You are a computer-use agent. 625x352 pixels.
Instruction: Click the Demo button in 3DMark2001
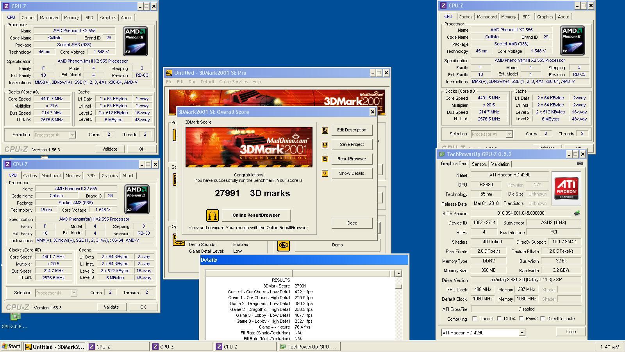[x=337, y=245]
